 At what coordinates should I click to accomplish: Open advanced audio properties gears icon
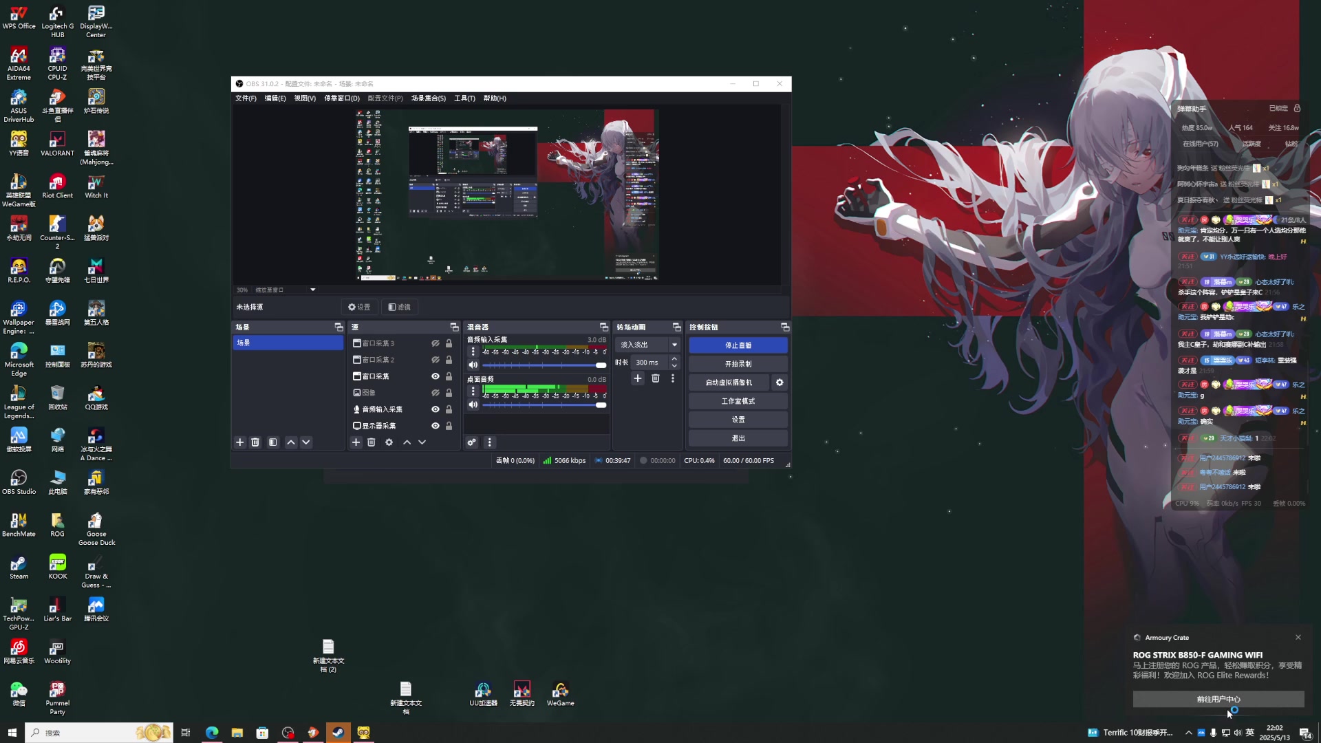[472, 442]
